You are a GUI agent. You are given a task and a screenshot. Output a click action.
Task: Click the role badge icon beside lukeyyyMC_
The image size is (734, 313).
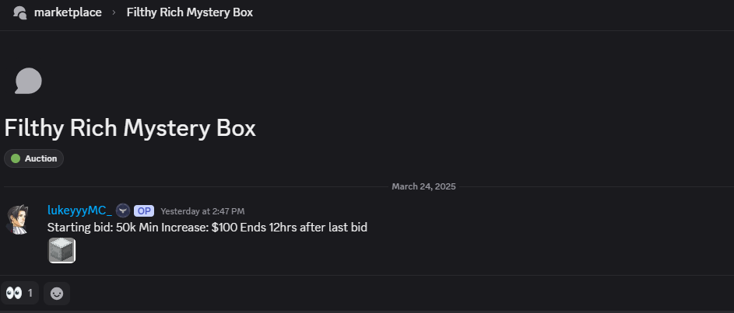[123, 210]
